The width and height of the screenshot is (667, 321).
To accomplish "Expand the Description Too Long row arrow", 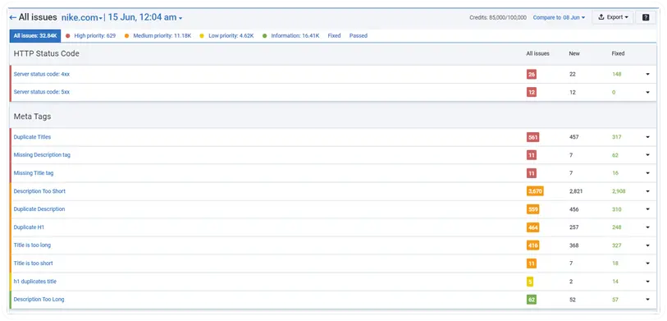I will pyautogui.click(x=647, y=300).
